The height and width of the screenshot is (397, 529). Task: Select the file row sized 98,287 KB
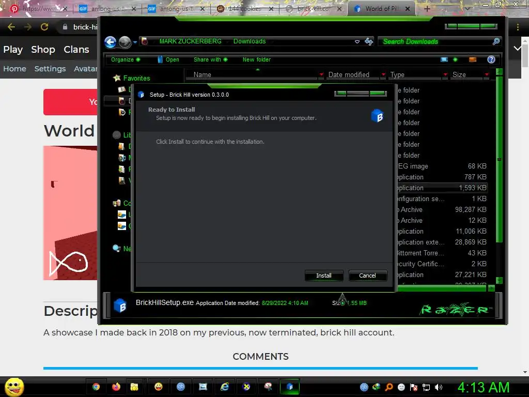coord(442,210)
